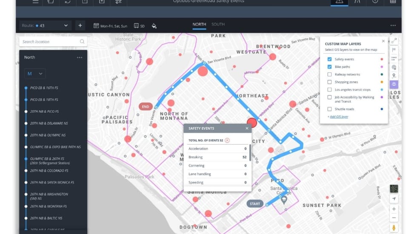
Task: Enable the Railway networks layer checkbox
Action: click(x=330, y=74)
